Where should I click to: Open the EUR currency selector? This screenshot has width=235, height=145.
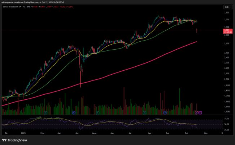[x=227, y=7]
